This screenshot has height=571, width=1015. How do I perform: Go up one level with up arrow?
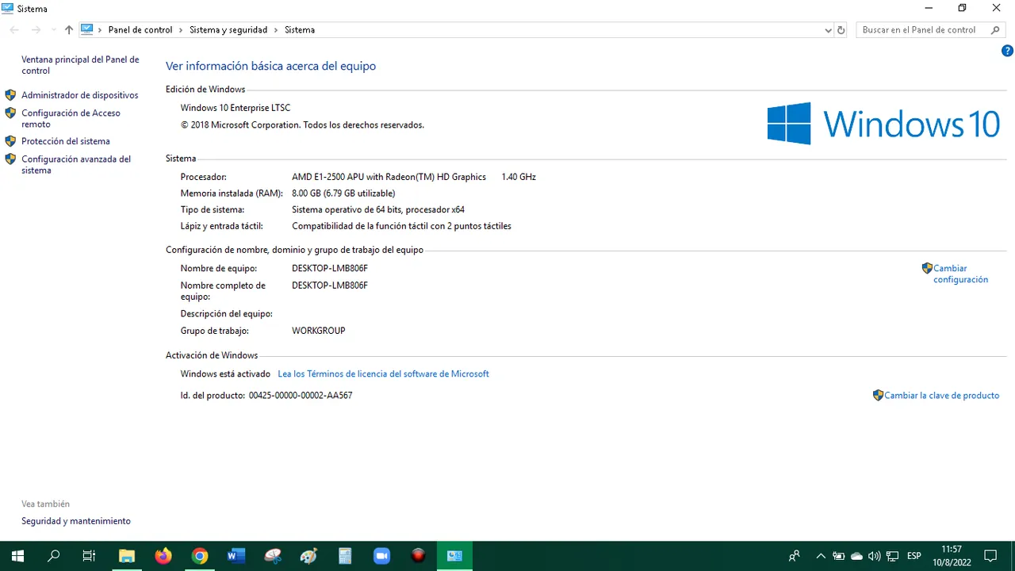click(69, 30)
